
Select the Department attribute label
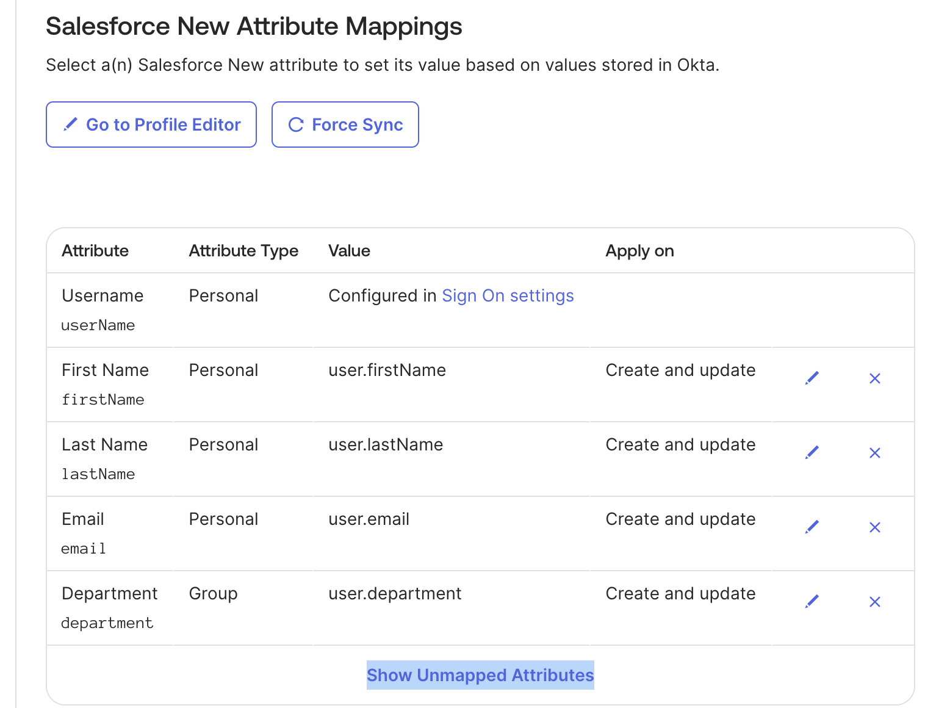click(110, 594)
